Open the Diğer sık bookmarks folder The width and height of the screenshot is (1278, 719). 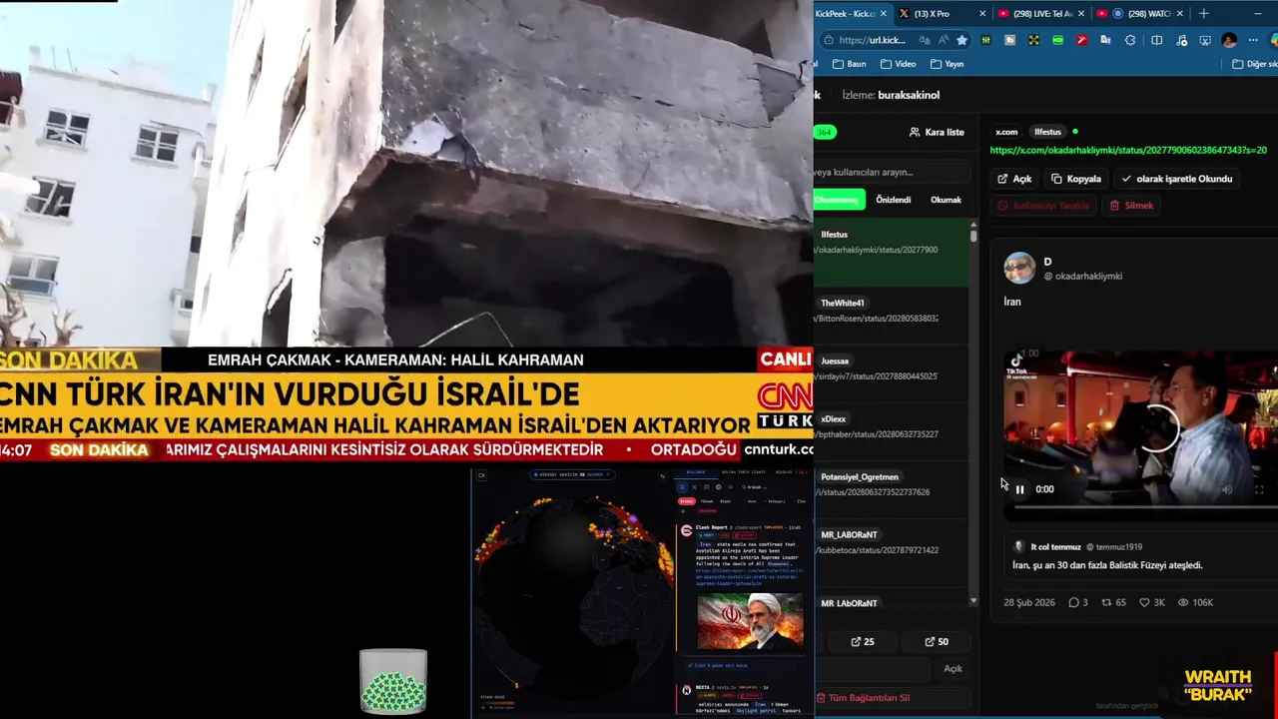(x=1254, y=64)
